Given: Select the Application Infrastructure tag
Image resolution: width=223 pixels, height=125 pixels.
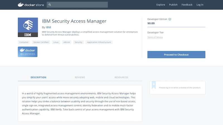Looking at the screenshot, I should 99,42.
